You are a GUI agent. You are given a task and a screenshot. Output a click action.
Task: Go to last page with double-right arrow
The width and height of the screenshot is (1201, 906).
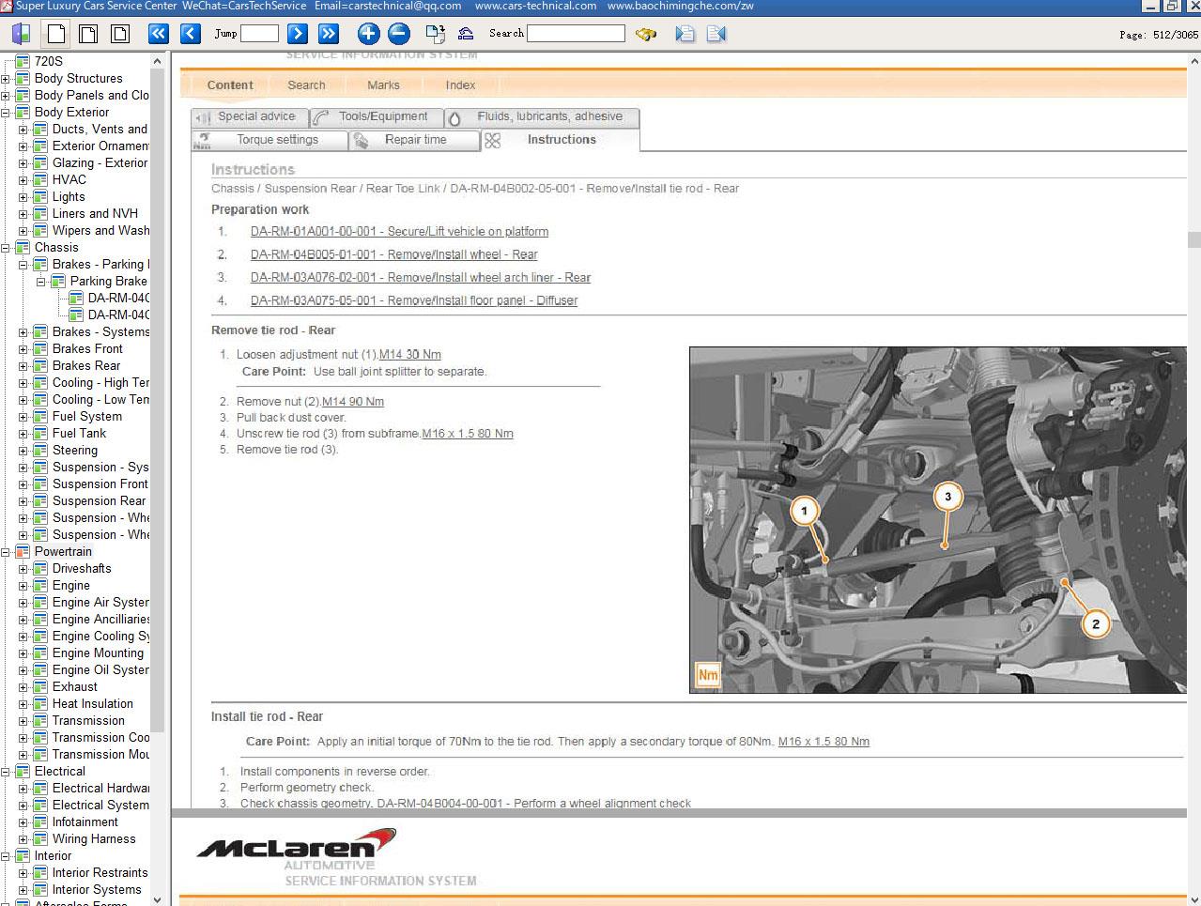pyautogui.click(x=328, y=34)
